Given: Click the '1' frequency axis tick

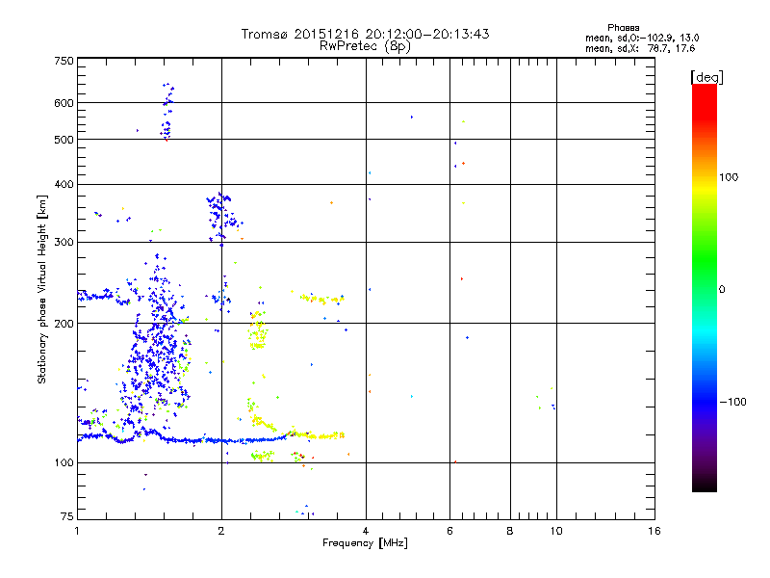Looking at the screenshot, I should (77, 531).
